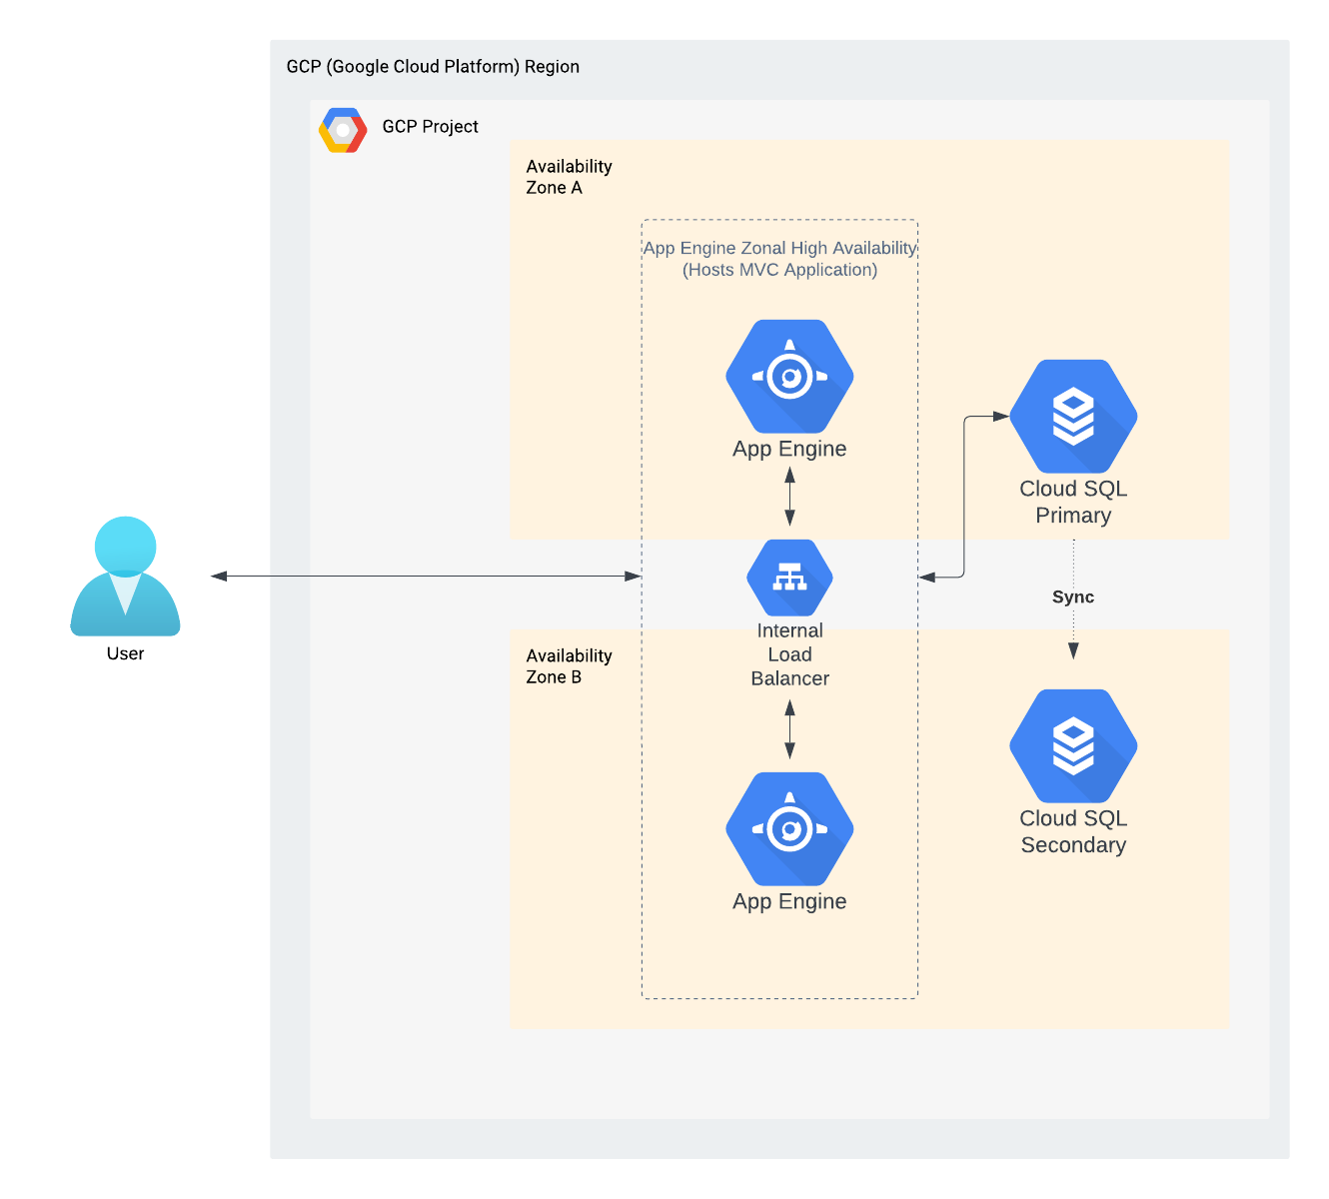Select the 'Availability Zone A' label
This screenshot has width=1329, height=1199.
click(569, 177)
